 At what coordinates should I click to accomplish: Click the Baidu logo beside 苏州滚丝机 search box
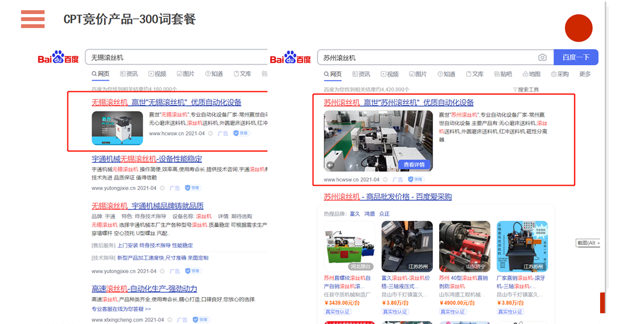click(x=290, y=58)
